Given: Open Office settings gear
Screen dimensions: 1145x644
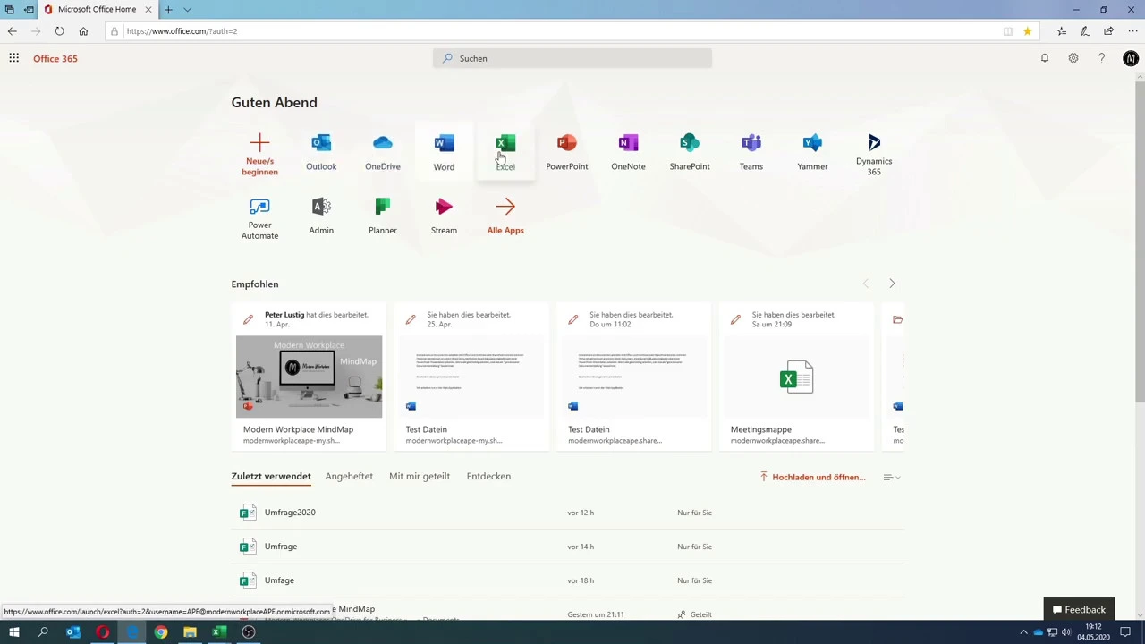Looking at the screenshot, I should point(1073,58).
